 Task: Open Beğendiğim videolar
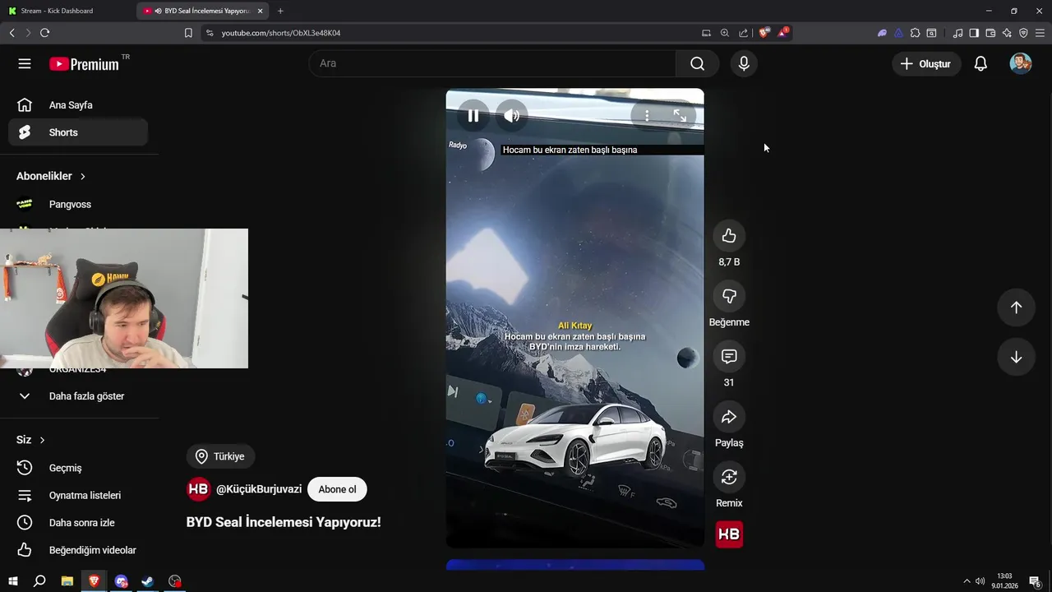tap(78, 550)
